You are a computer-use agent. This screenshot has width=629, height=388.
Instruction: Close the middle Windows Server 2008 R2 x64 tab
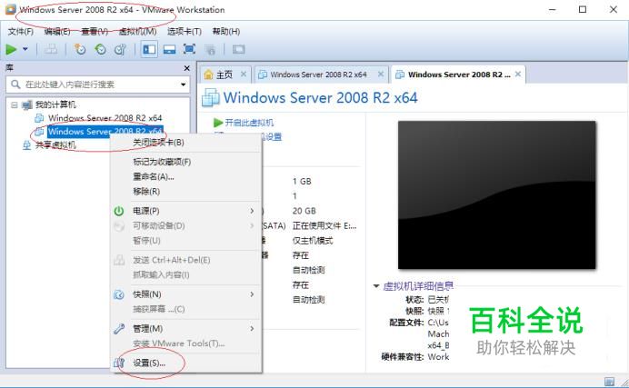tap(381, 75)
